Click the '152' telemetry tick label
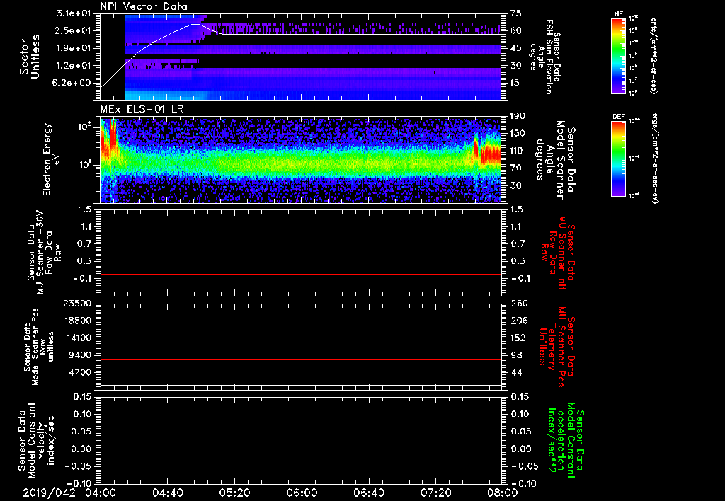The image size is (725, 501). tap(518, 338)
